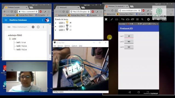Bookmark the Firebase console page star
The height and width of the screenshot is (98, 175).
click(36, 11)
